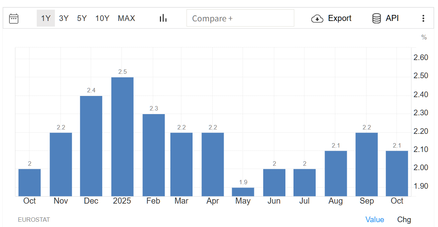Show the MAX time range
The image size is (438, 227).
[x=126, y=18]
